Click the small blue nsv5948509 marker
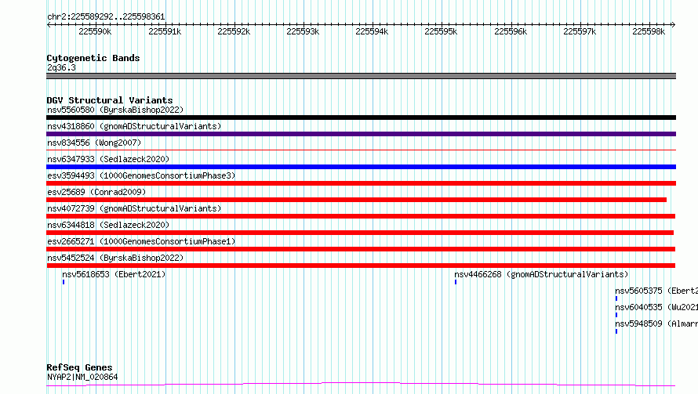This screenshot has width=698, height=394. tap(616, 331)
